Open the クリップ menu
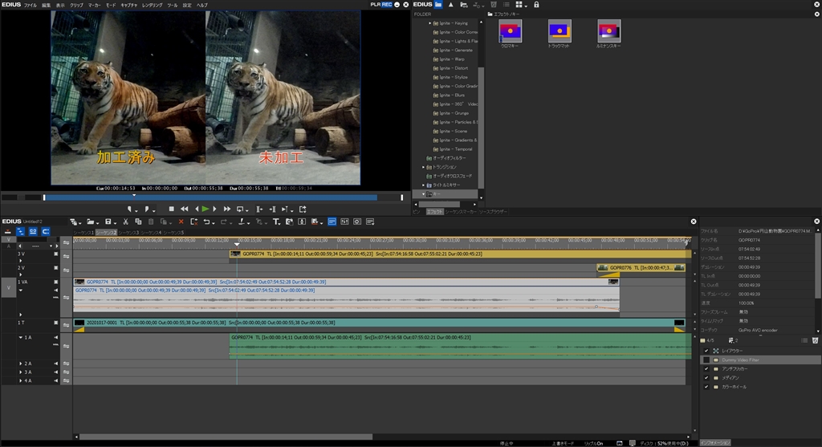The image size is (822, 447). click(x=76, y=5)
